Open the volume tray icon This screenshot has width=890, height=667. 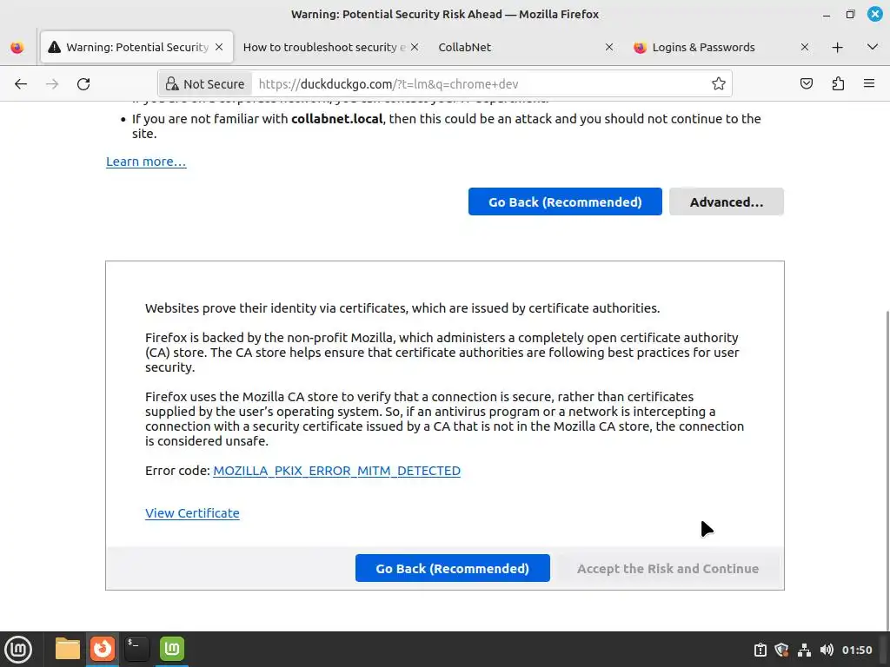[826, 650]
